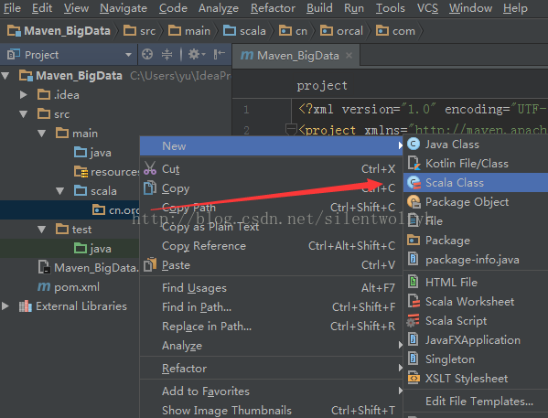Screen dimensions: 548x418
Task: Select Scala Class from New submenu
Action: (476, 182)
